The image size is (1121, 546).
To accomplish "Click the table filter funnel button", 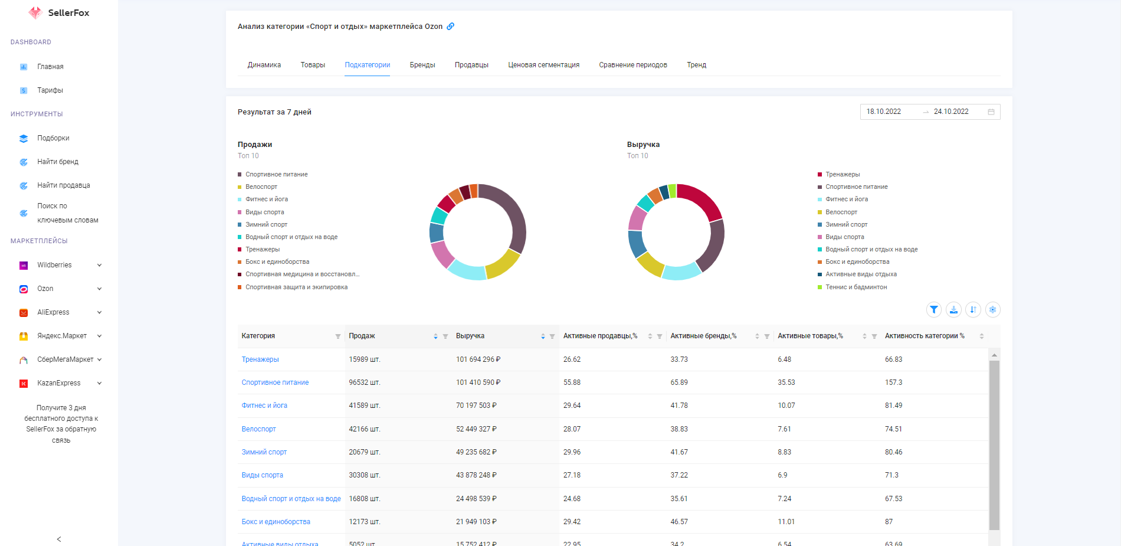I will coord(933,309).
